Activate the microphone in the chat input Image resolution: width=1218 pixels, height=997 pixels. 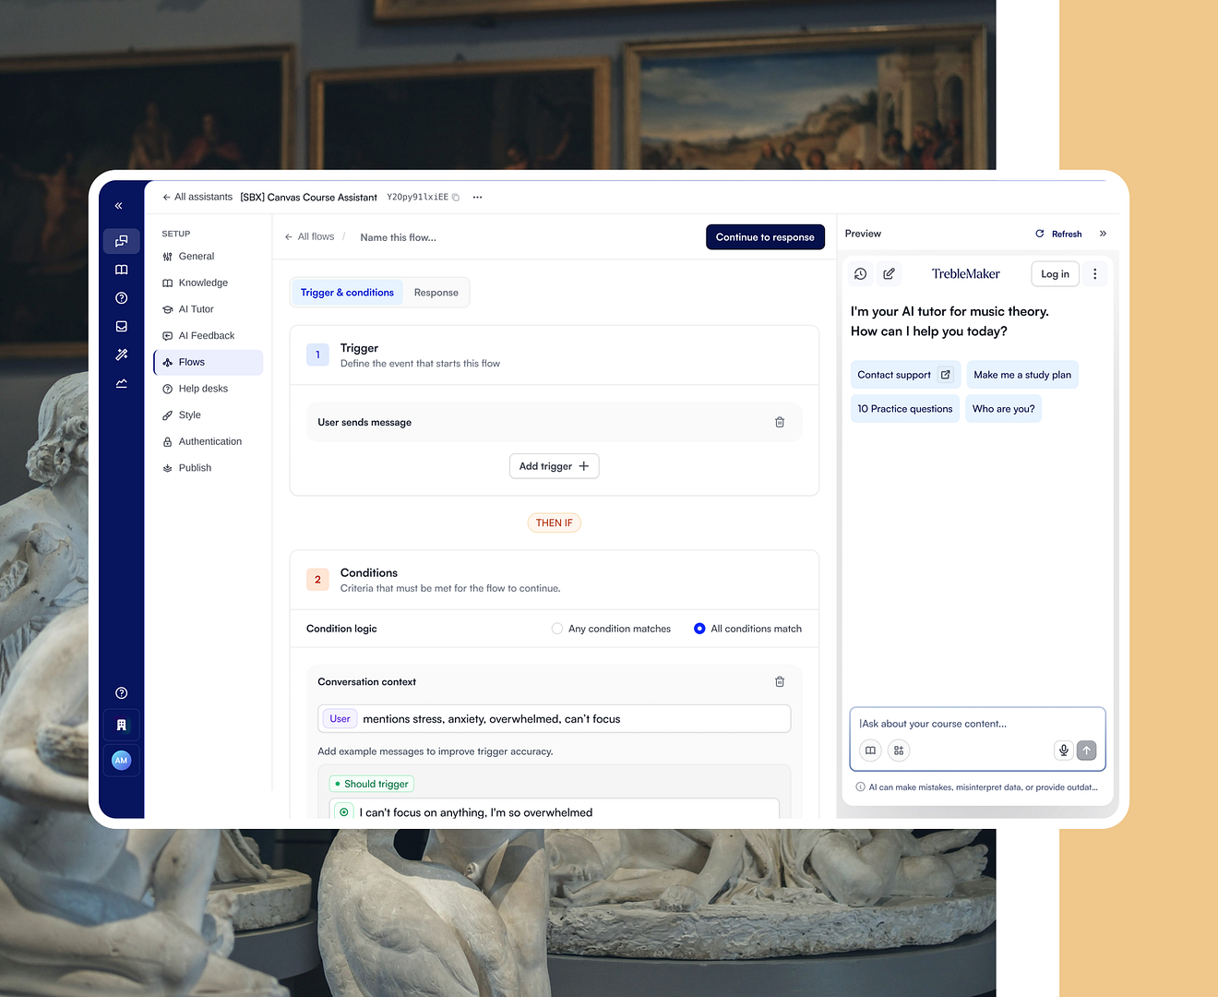pyautogui.click(x=1063, y=751)
